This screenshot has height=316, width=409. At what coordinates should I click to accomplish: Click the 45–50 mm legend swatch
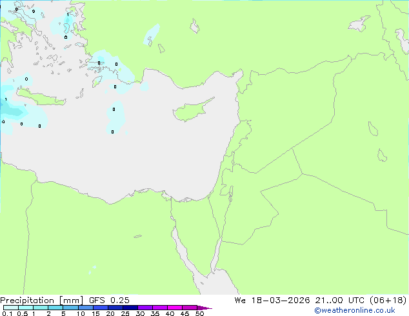pos(190,308)
